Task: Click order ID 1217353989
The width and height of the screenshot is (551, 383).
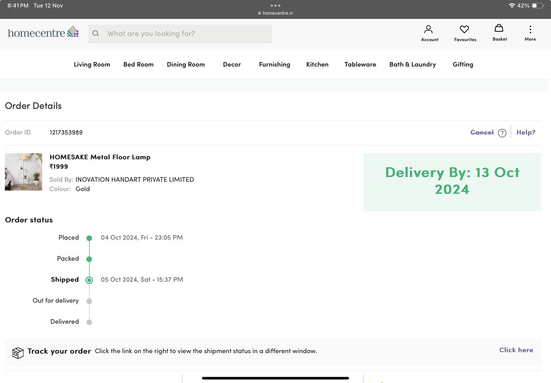Action: point(66,132)
